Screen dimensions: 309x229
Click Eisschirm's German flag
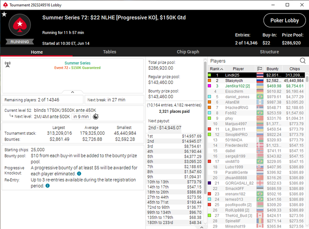260,92
